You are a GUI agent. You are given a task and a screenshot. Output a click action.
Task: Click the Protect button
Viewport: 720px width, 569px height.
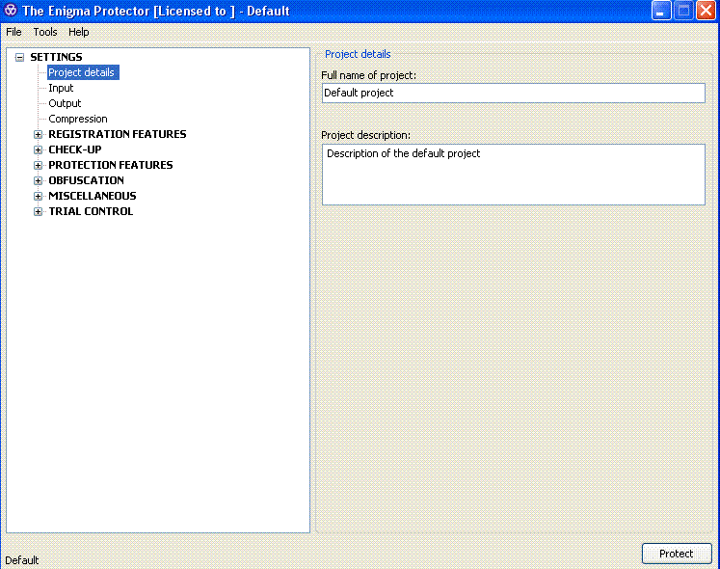(x=677, y=554)
